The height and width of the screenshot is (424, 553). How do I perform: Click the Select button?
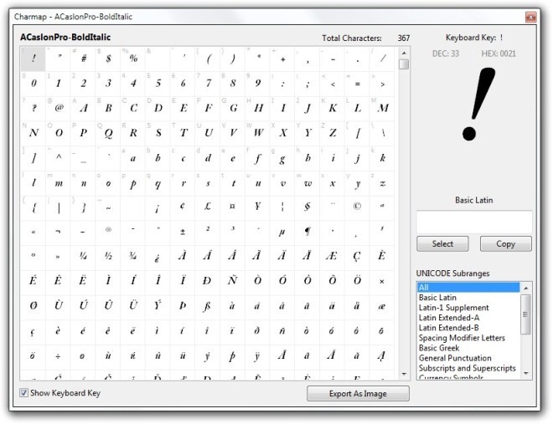(x=442, y=244)
